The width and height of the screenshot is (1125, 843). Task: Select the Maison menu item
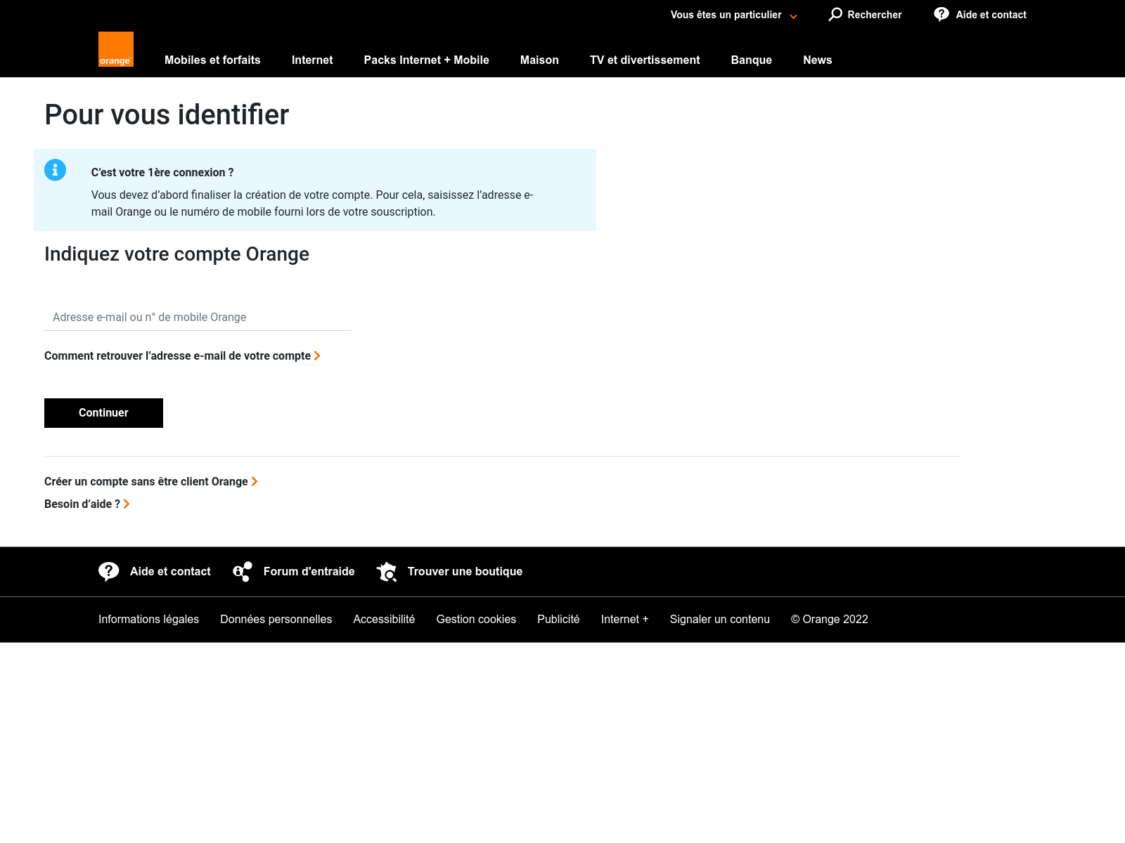coord(539,60)
